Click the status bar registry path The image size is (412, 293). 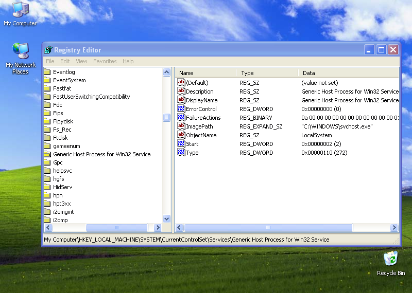[186, 240]
